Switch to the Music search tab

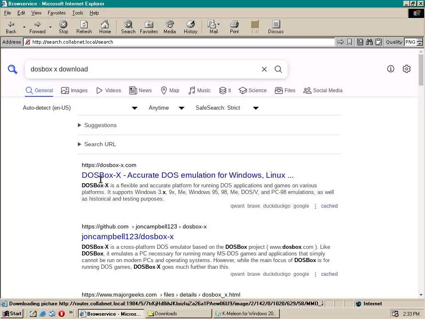tap(199, 90)
